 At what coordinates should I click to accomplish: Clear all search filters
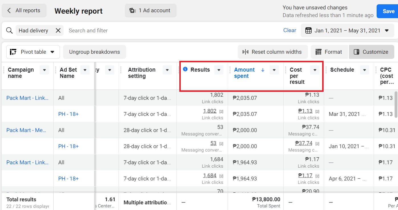coord(290,30)
